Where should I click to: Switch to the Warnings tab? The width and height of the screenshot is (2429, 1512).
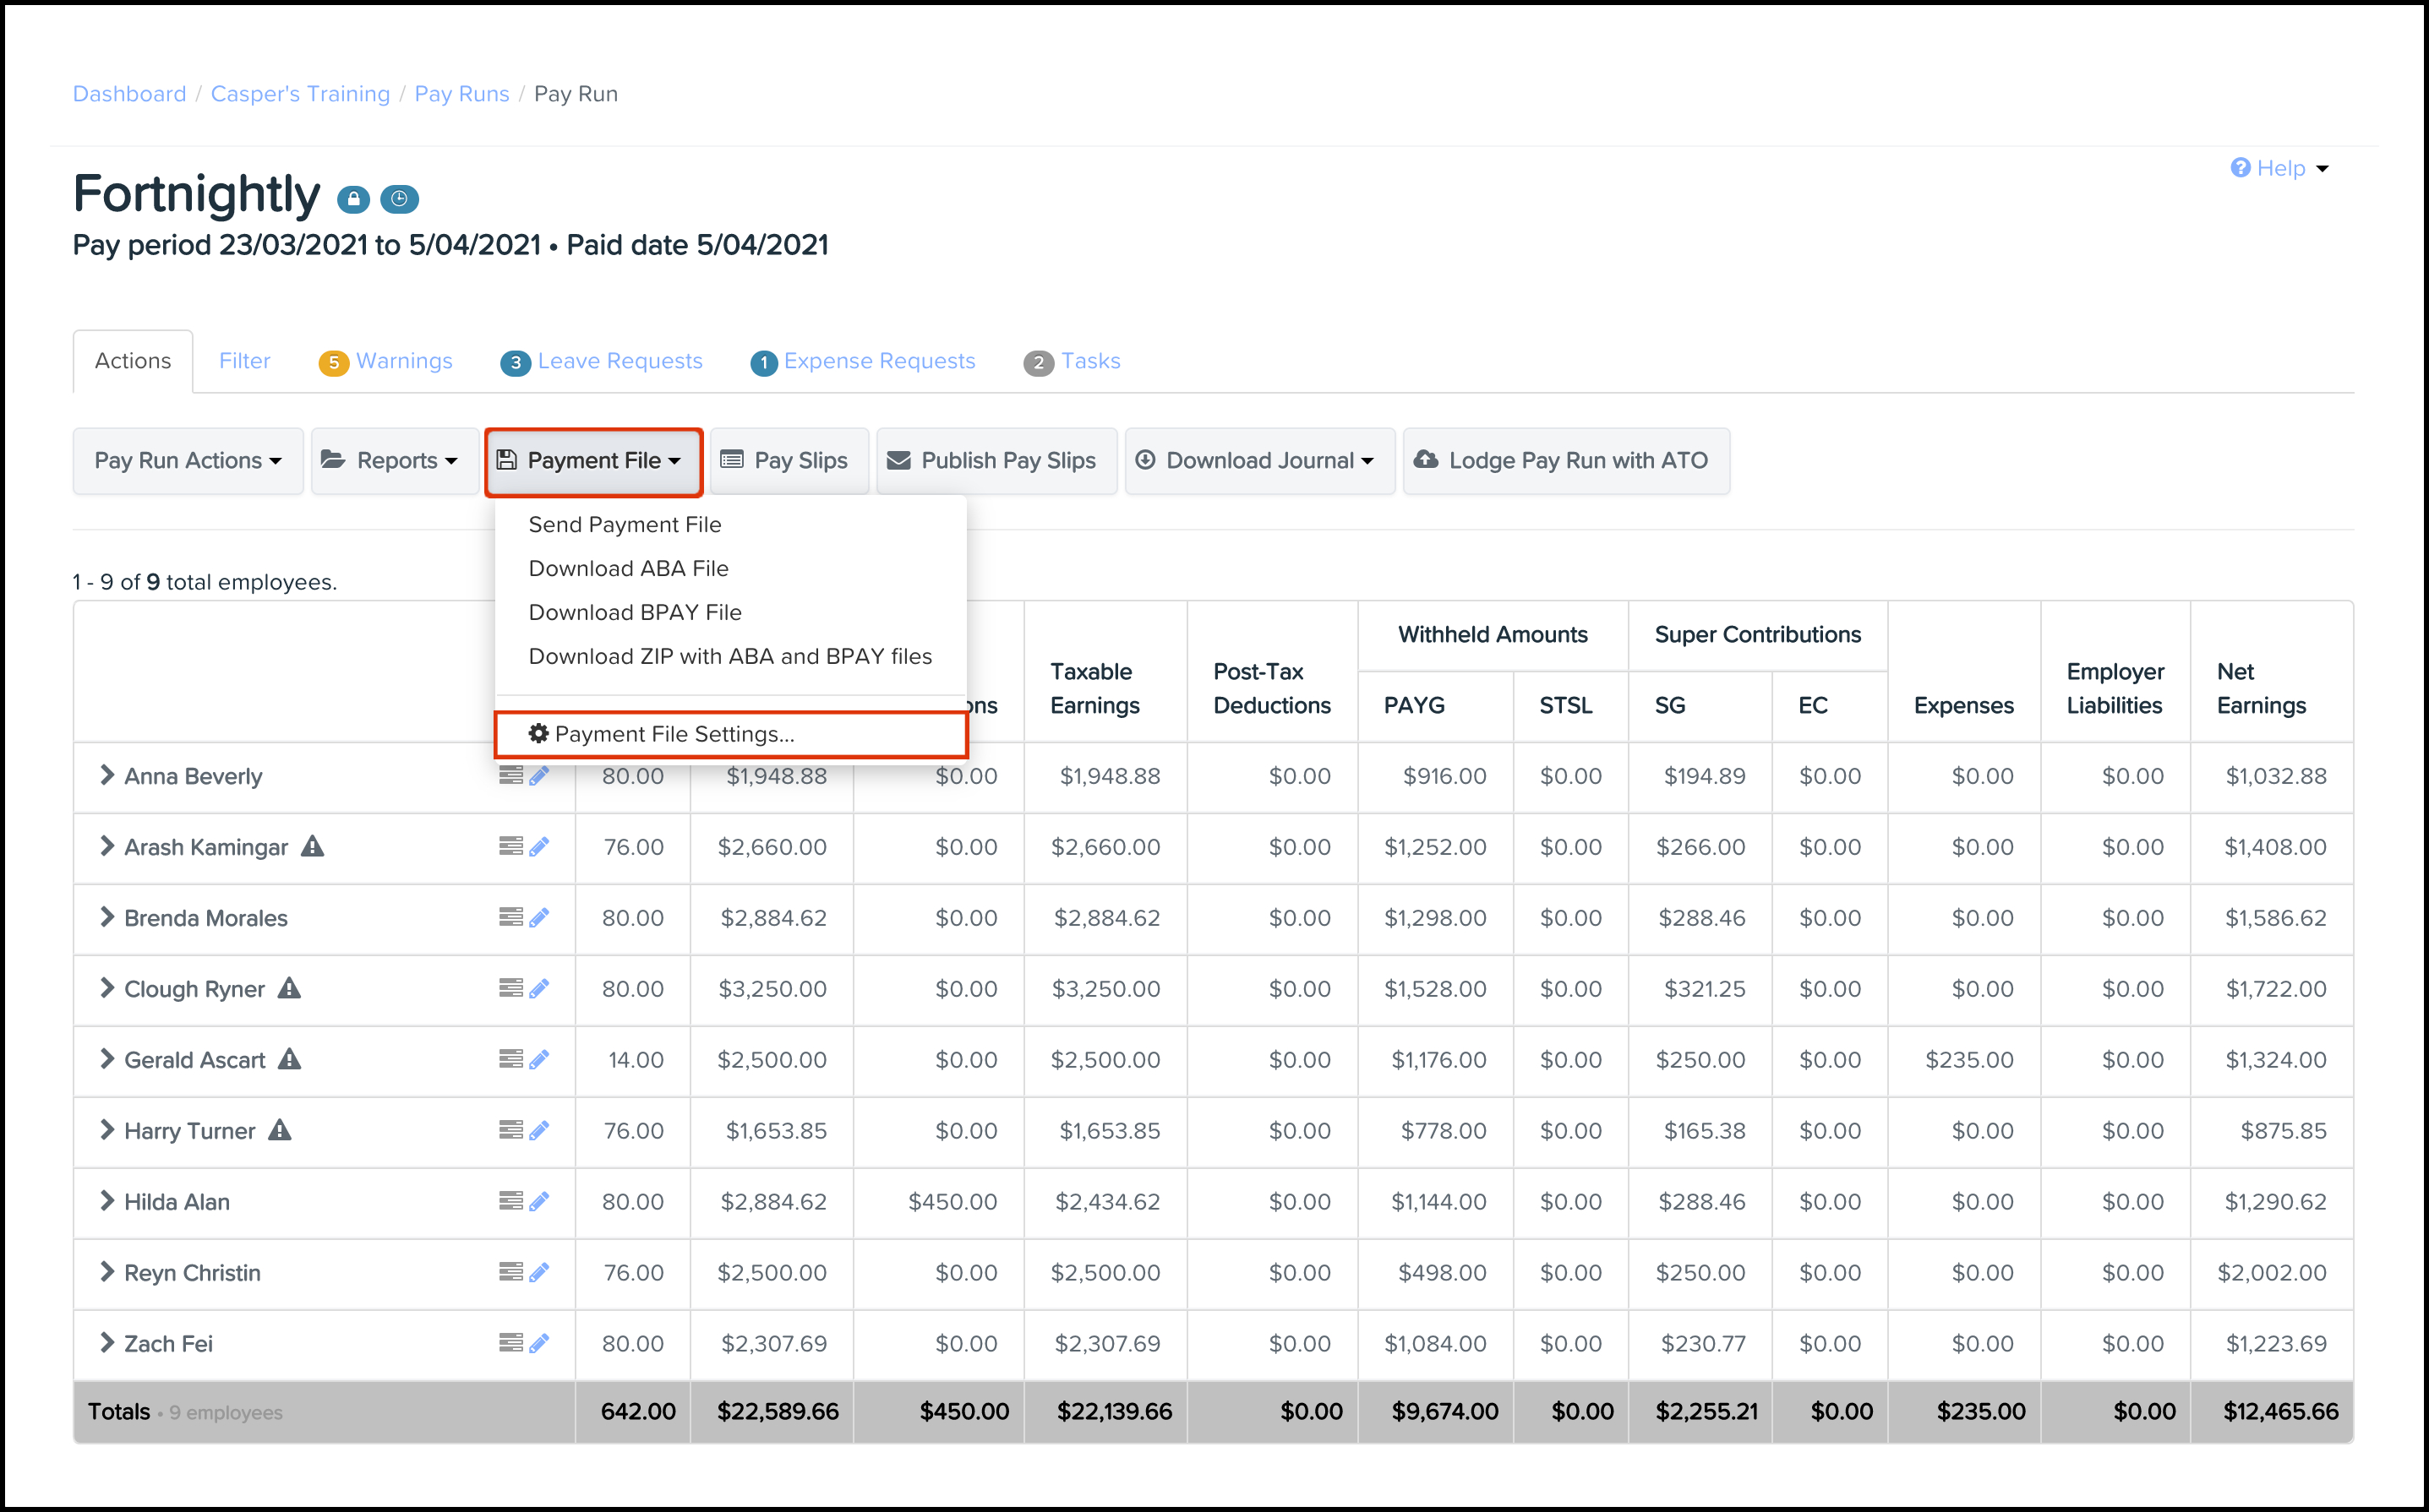click(386, 361)
